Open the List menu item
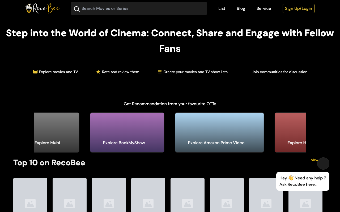 222,8
